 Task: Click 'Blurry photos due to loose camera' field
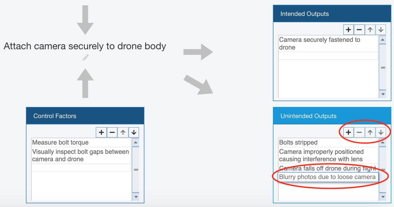328,177
